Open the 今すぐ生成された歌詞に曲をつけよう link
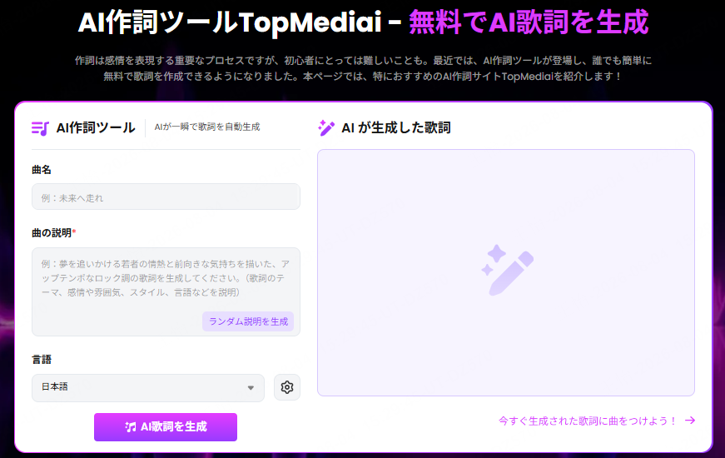Image resolution: width=725 pixels, height=458 pixels. click(x=597, y=421)
